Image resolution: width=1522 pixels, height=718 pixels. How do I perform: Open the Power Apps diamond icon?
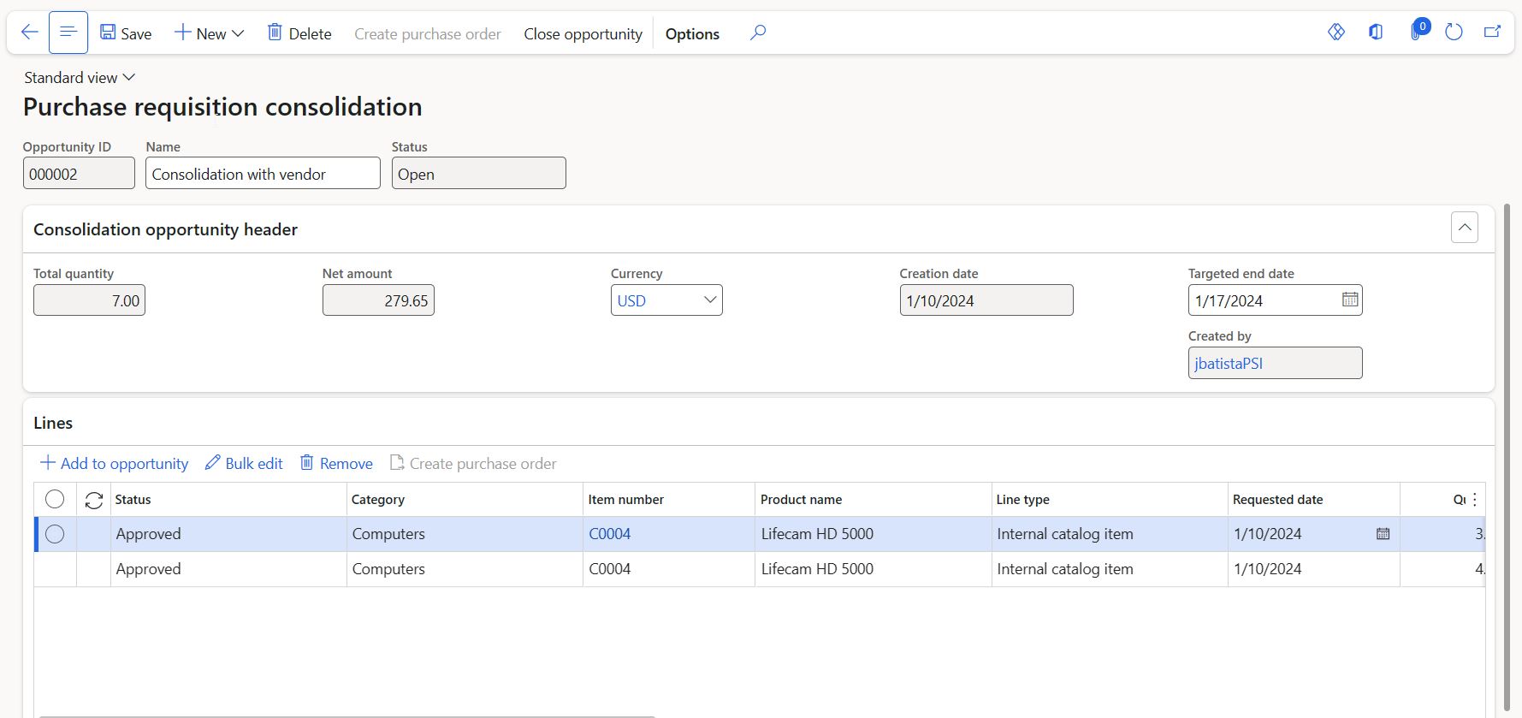tap(1336, 33)
